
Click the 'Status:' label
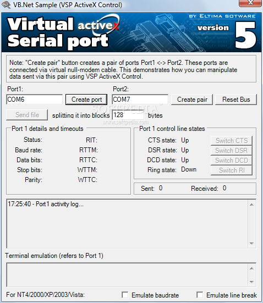pos(33,140)
